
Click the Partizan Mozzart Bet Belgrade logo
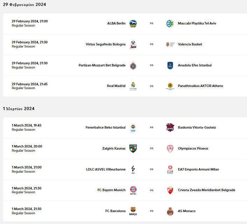tap(133, 65)
